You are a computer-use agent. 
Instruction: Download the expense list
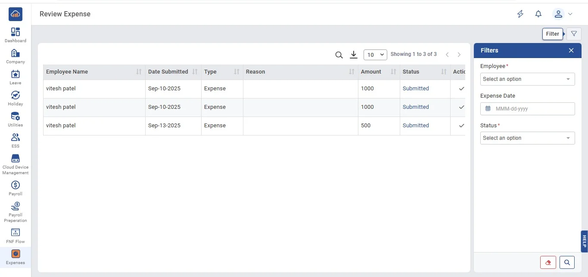click(x=354, y=55)
